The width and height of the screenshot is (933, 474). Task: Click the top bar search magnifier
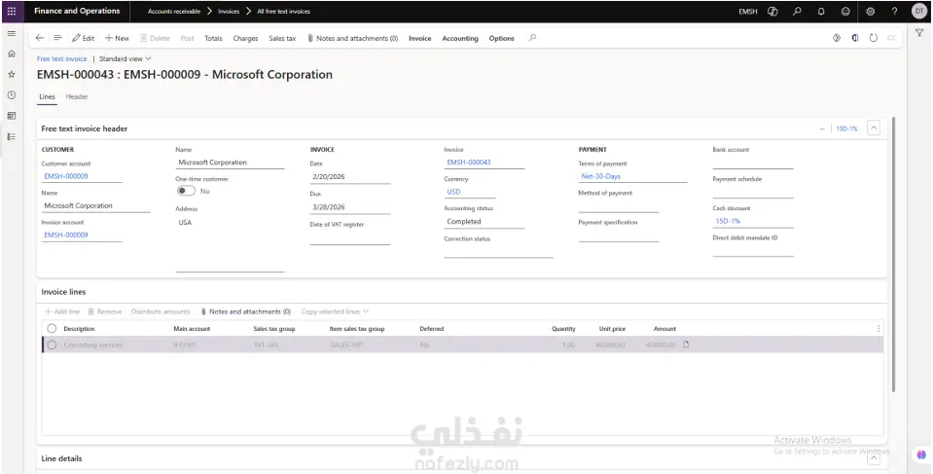tap(798, 12)
